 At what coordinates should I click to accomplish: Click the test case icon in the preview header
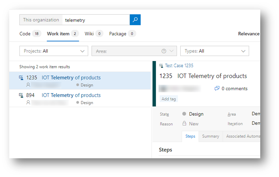click(161, 65)
